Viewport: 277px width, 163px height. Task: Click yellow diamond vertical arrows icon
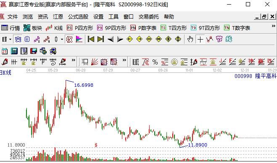point(178,39)
